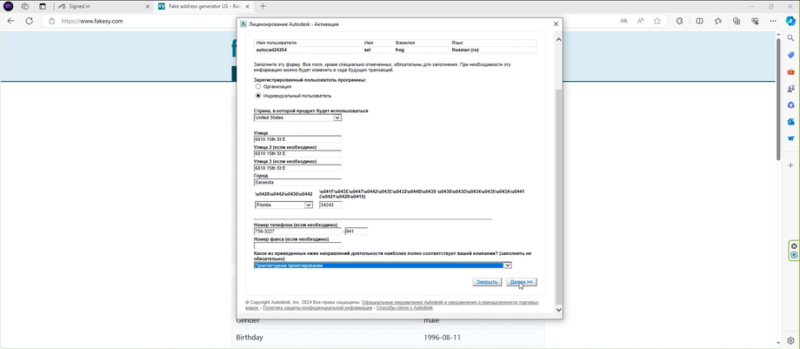Screen dimensions: 800x349
Task: Click the web page vertical scrollbar
Action: [x=778, y=97]
